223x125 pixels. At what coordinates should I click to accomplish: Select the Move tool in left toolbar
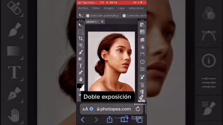pos(80,25)
